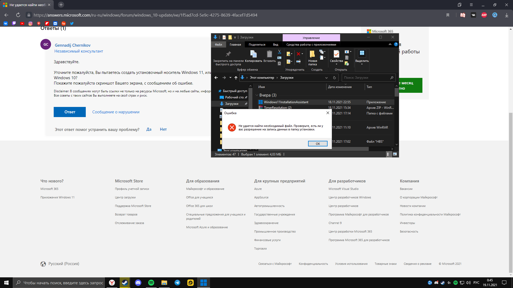513x288 pixels.
Task: Click Новая папка folder icon
Action: (x=312, y=54)
